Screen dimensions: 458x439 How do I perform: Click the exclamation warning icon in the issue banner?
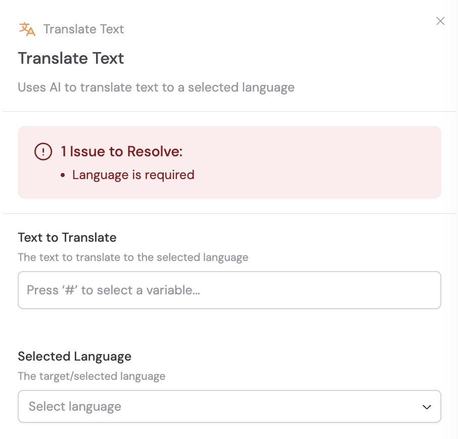pyautogui.click(x=43, y=151)
